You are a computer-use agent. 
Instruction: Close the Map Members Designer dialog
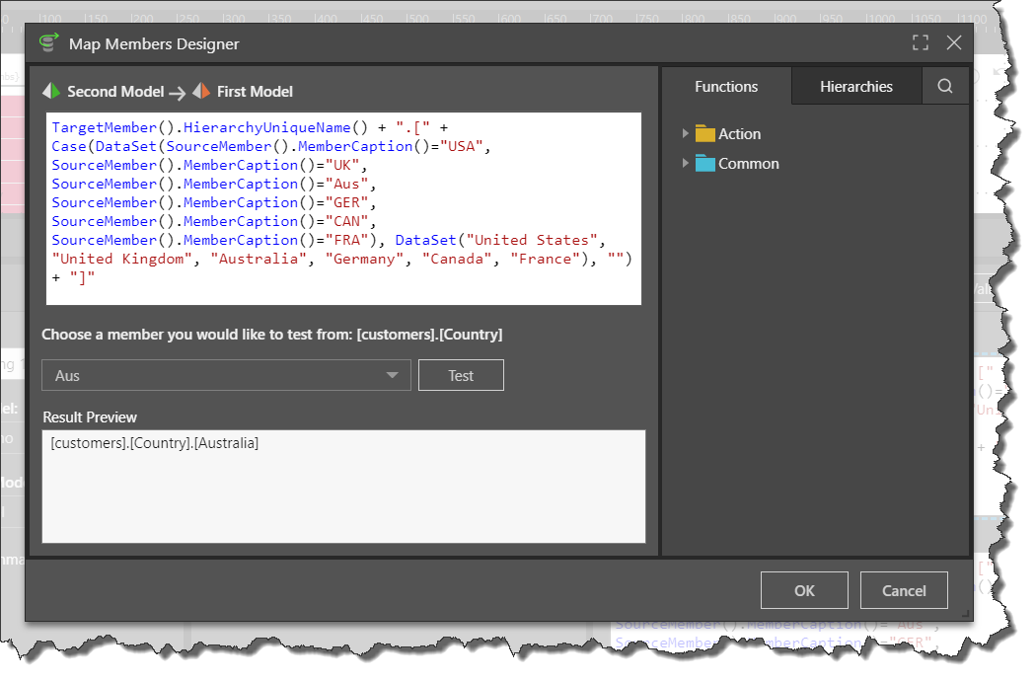(x=954, y=42)
